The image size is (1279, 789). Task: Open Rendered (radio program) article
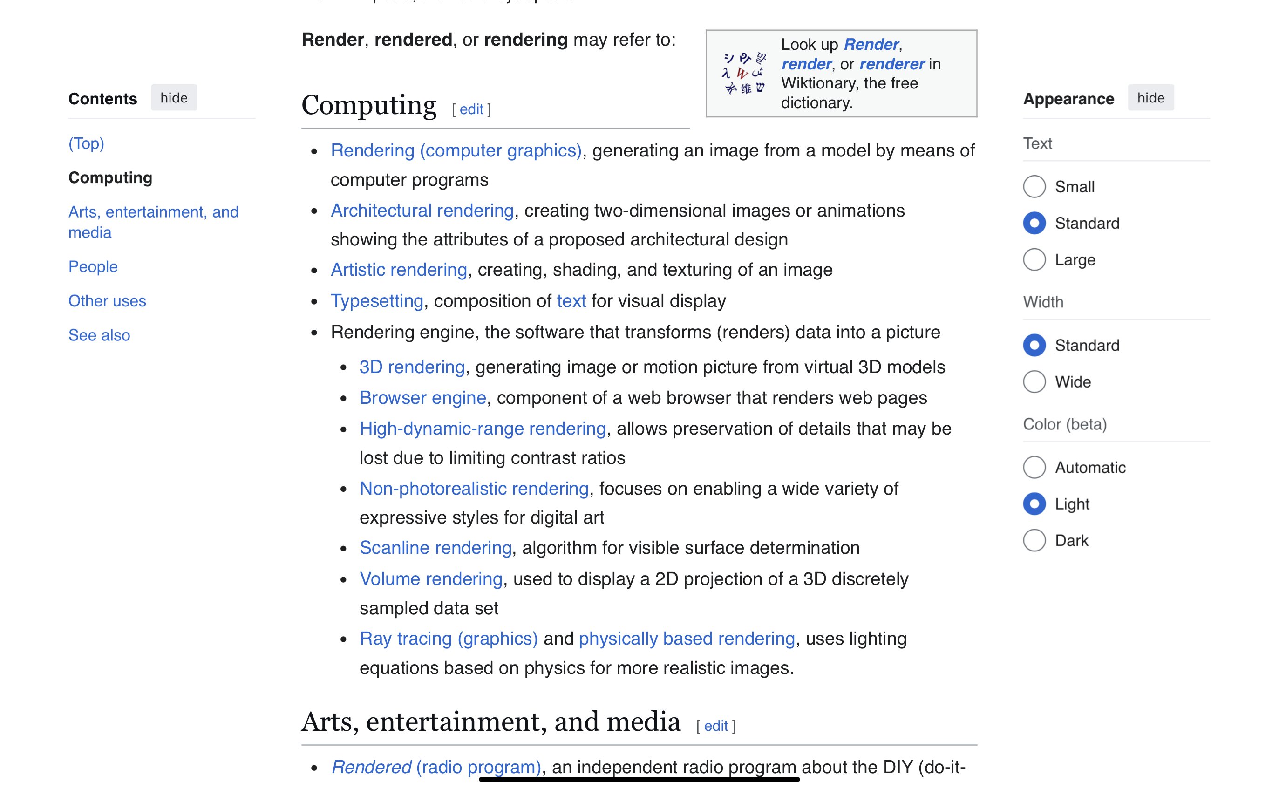(436, 767)
